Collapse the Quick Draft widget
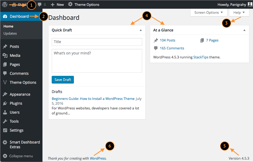Image resolution: width=253 pixels, height=162 pixels. 141,30
